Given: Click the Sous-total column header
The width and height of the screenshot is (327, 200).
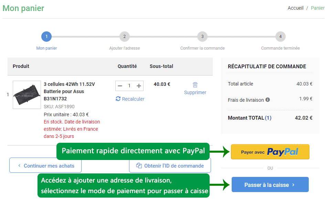Looking at the screenshot, I should [x=161, y=66].
